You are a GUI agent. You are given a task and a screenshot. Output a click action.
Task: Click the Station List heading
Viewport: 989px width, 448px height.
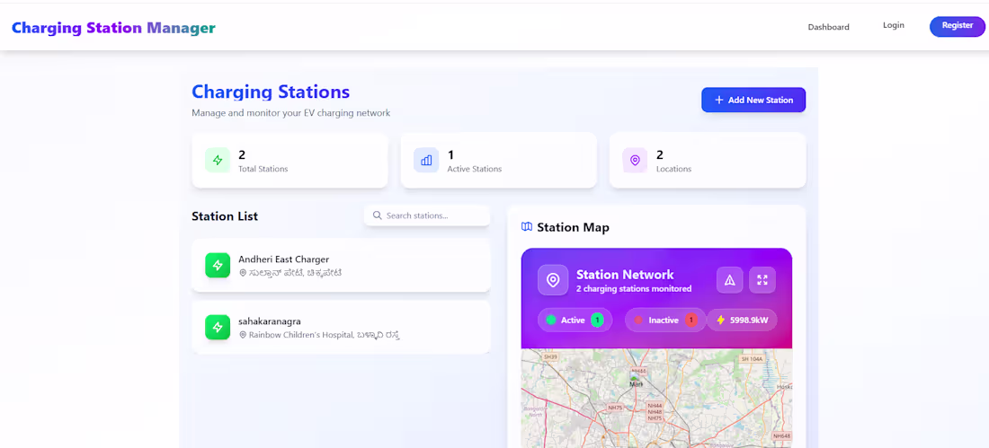tap(225, 216)
